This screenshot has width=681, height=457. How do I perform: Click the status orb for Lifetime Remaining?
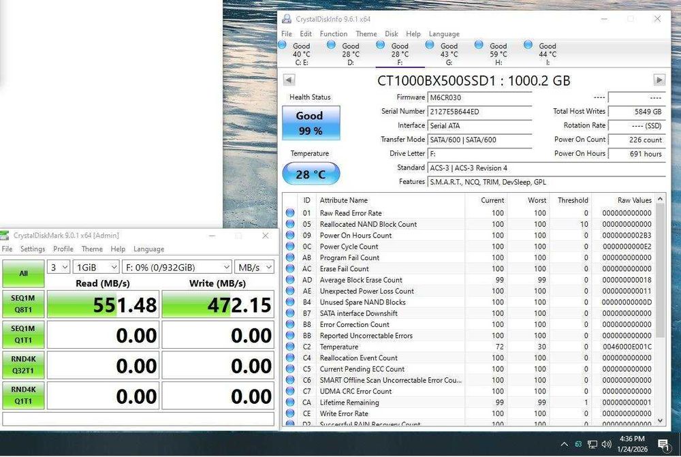pyautogui.click(x=290, y=403)
